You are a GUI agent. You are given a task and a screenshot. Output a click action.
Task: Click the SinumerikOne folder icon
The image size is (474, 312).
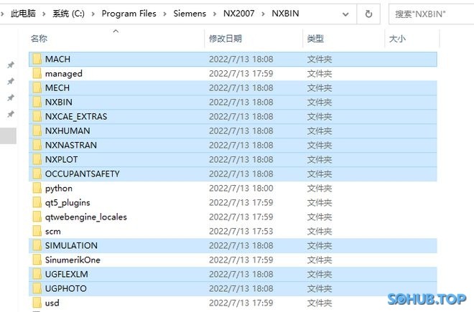point(37,260)
